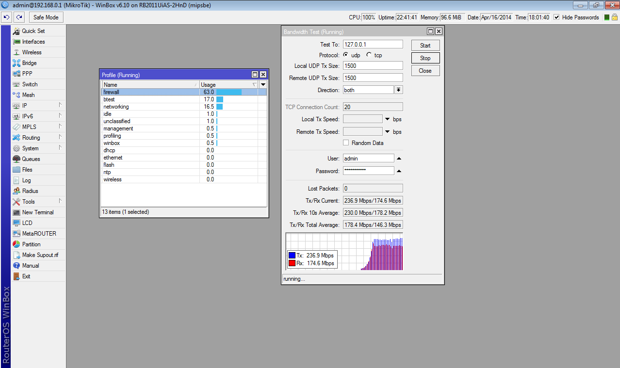Open the System menu
The width and height of the screenshot is (620, 368).
38,148
